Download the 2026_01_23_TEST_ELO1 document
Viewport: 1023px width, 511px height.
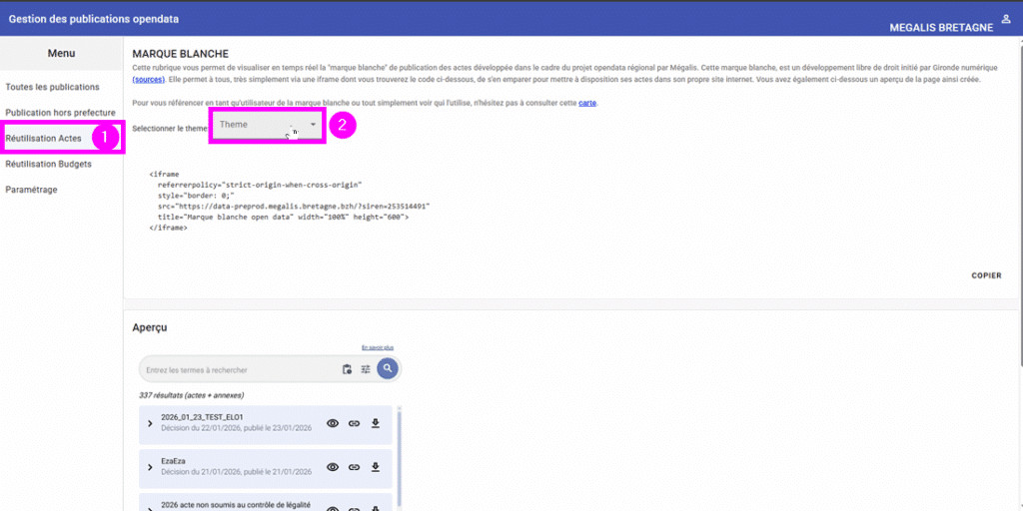tap(376, 423)
